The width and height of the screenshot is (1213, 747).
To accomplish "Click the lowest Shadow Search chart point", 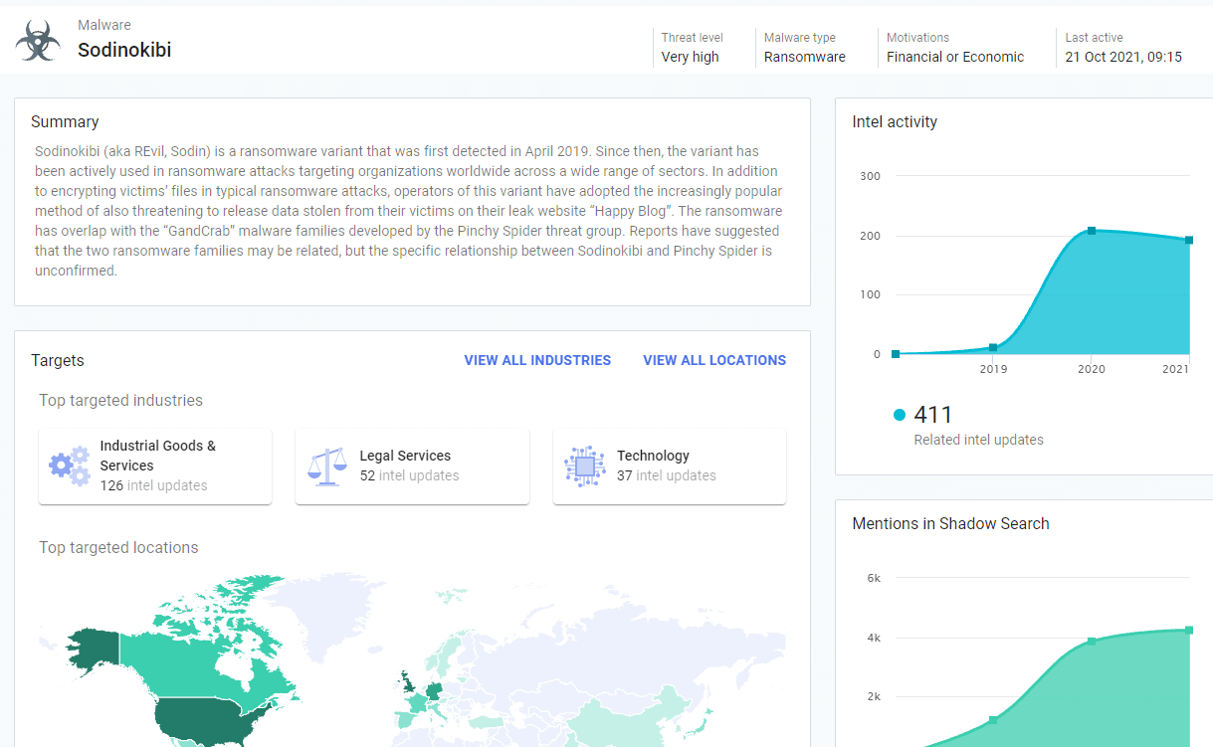I will pos(993,719).
